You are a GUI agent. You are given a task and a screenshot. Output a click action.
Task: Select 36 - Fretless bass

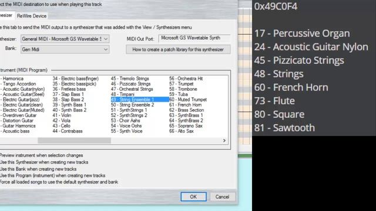[x=69, y=89]
